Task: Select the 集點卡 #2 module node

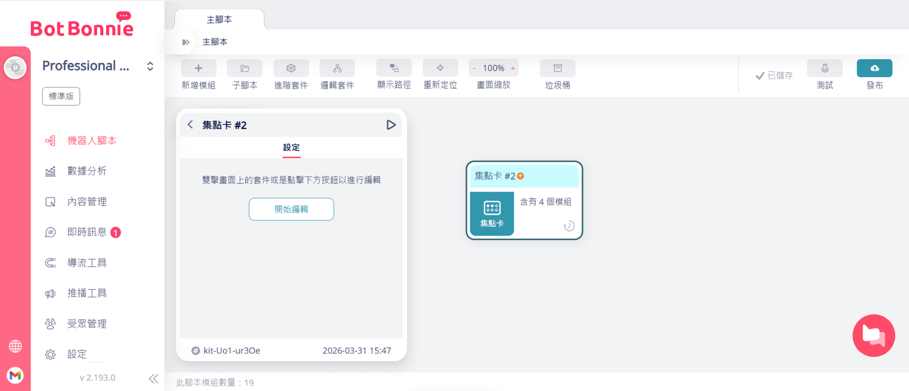Action: tap(524, 200)
